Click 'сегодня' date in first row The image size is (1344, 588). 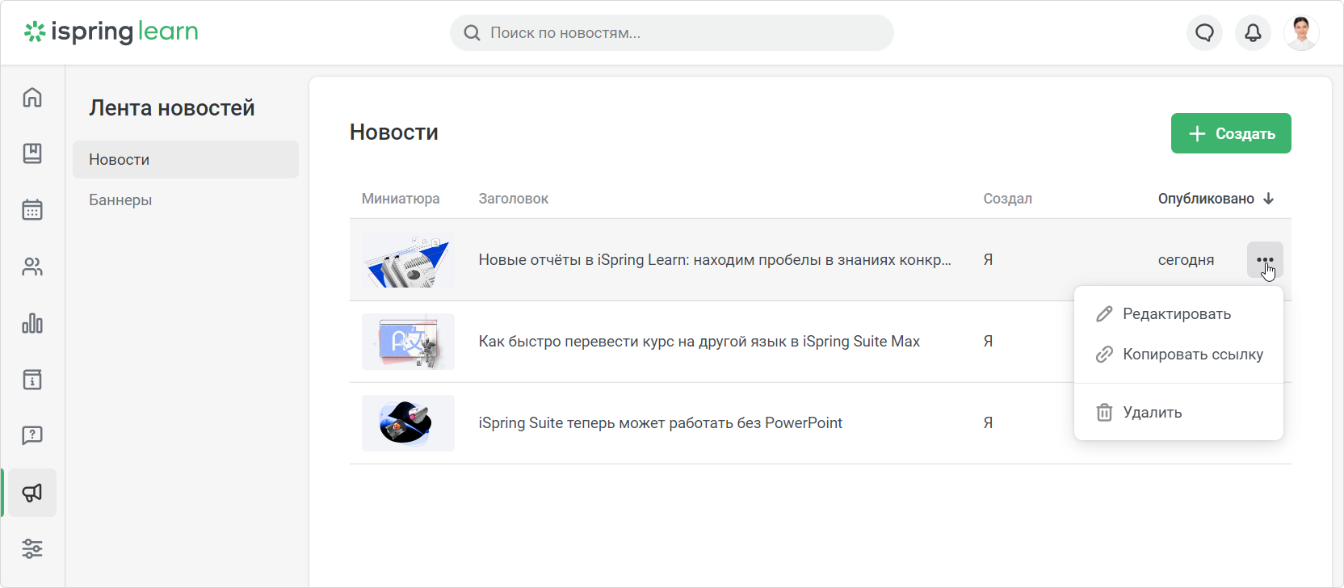coord(1186,260)
